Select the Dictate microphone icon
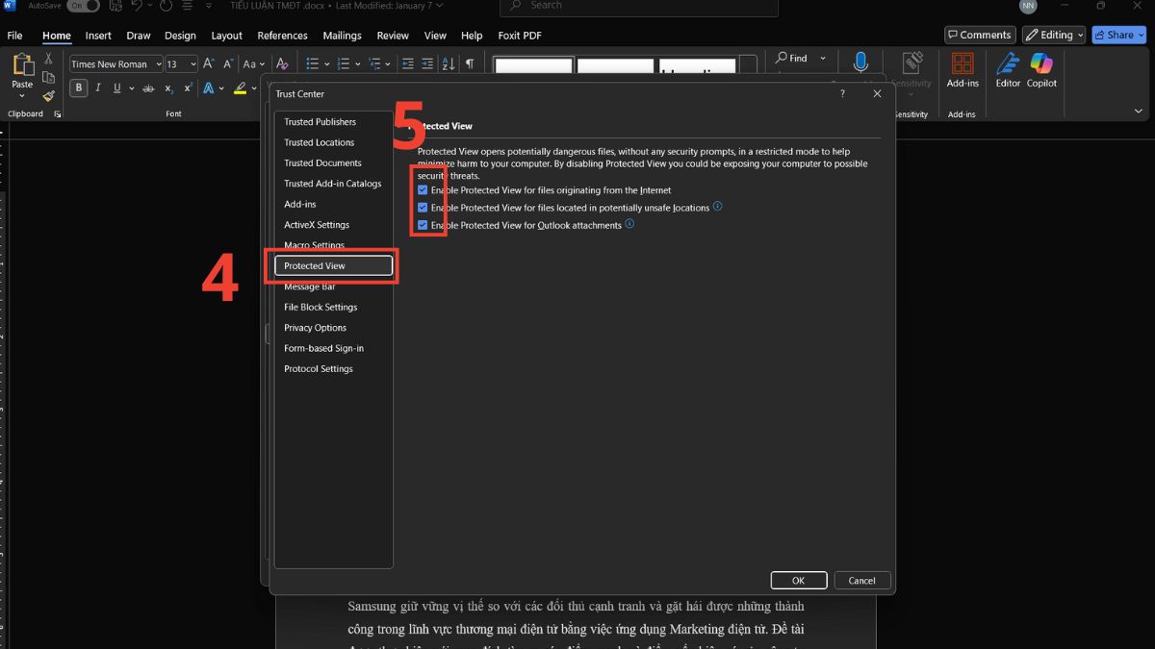 pos(860,64)
